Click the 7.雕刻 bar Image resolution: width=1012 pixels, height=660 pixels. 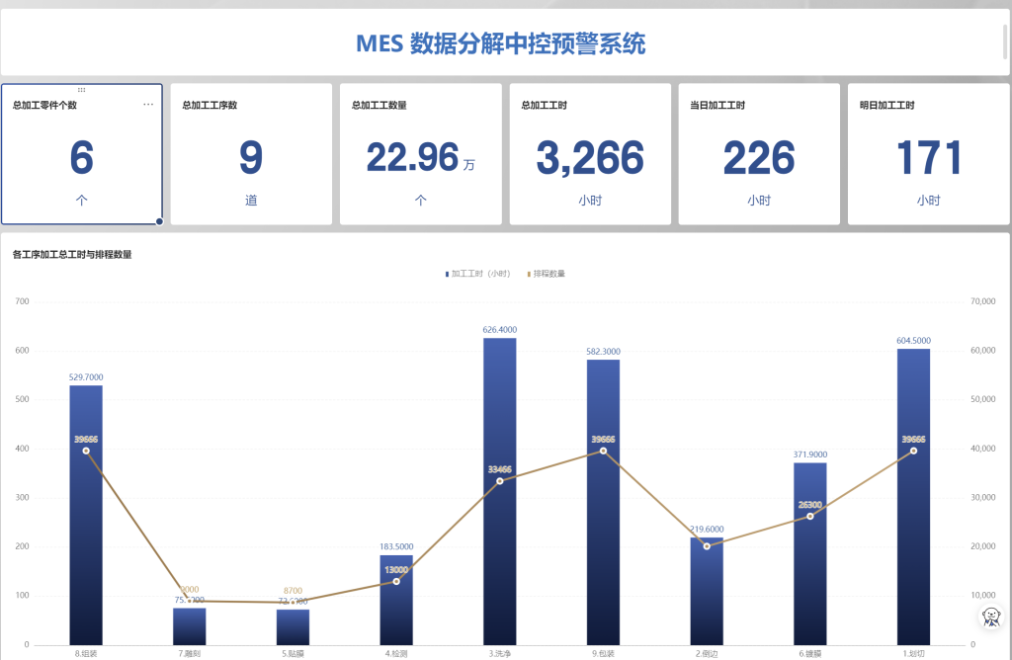tap(189, 625)
